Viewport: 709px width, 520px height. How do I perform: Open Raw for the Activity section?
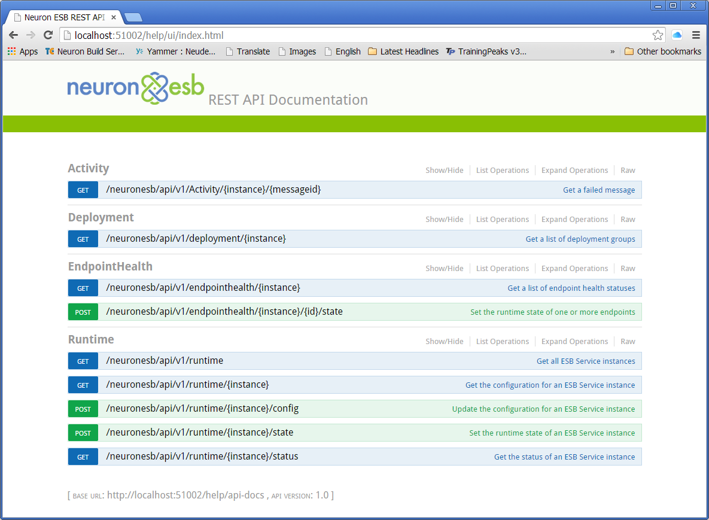tap(628, 171)
